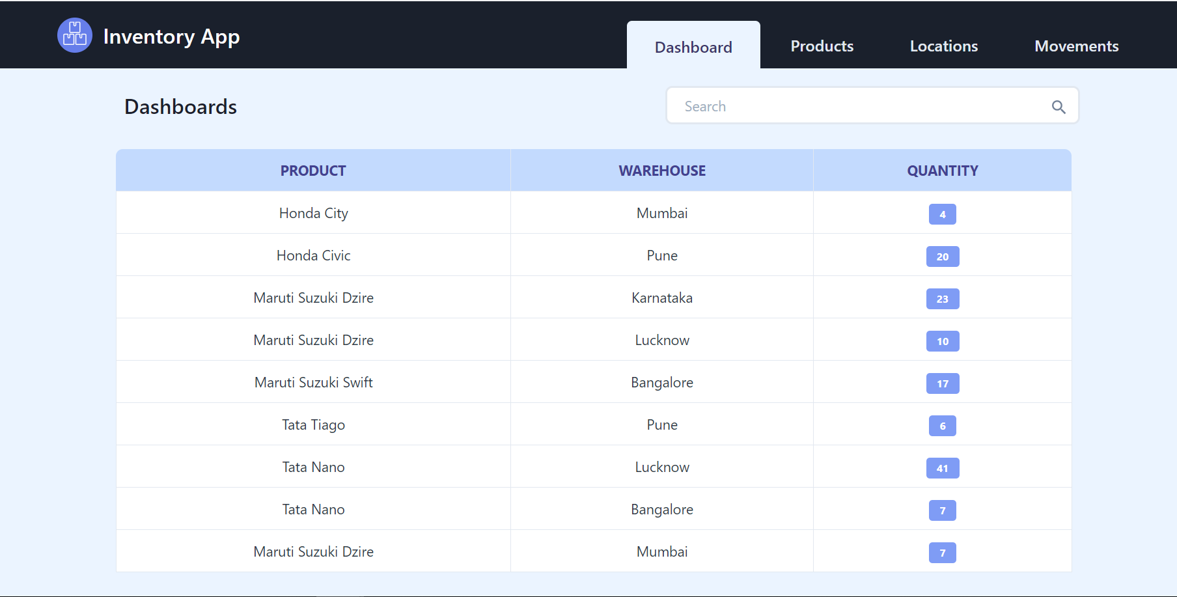Click the PRODUCT column header
Screen dimensions: 1177x597
pyautogui.click(x=313, y=171)
